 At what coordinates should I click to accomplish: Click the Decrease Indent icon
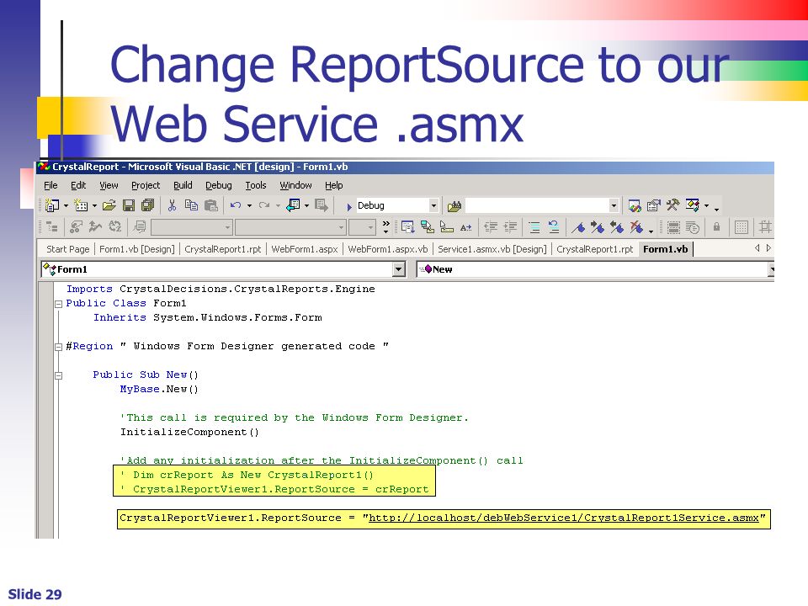point(491,226)
